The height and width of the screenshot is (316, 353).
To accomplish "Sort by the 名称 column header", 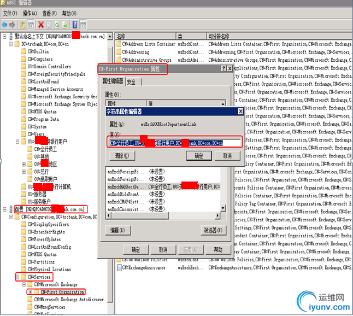I will coord(146,36).
